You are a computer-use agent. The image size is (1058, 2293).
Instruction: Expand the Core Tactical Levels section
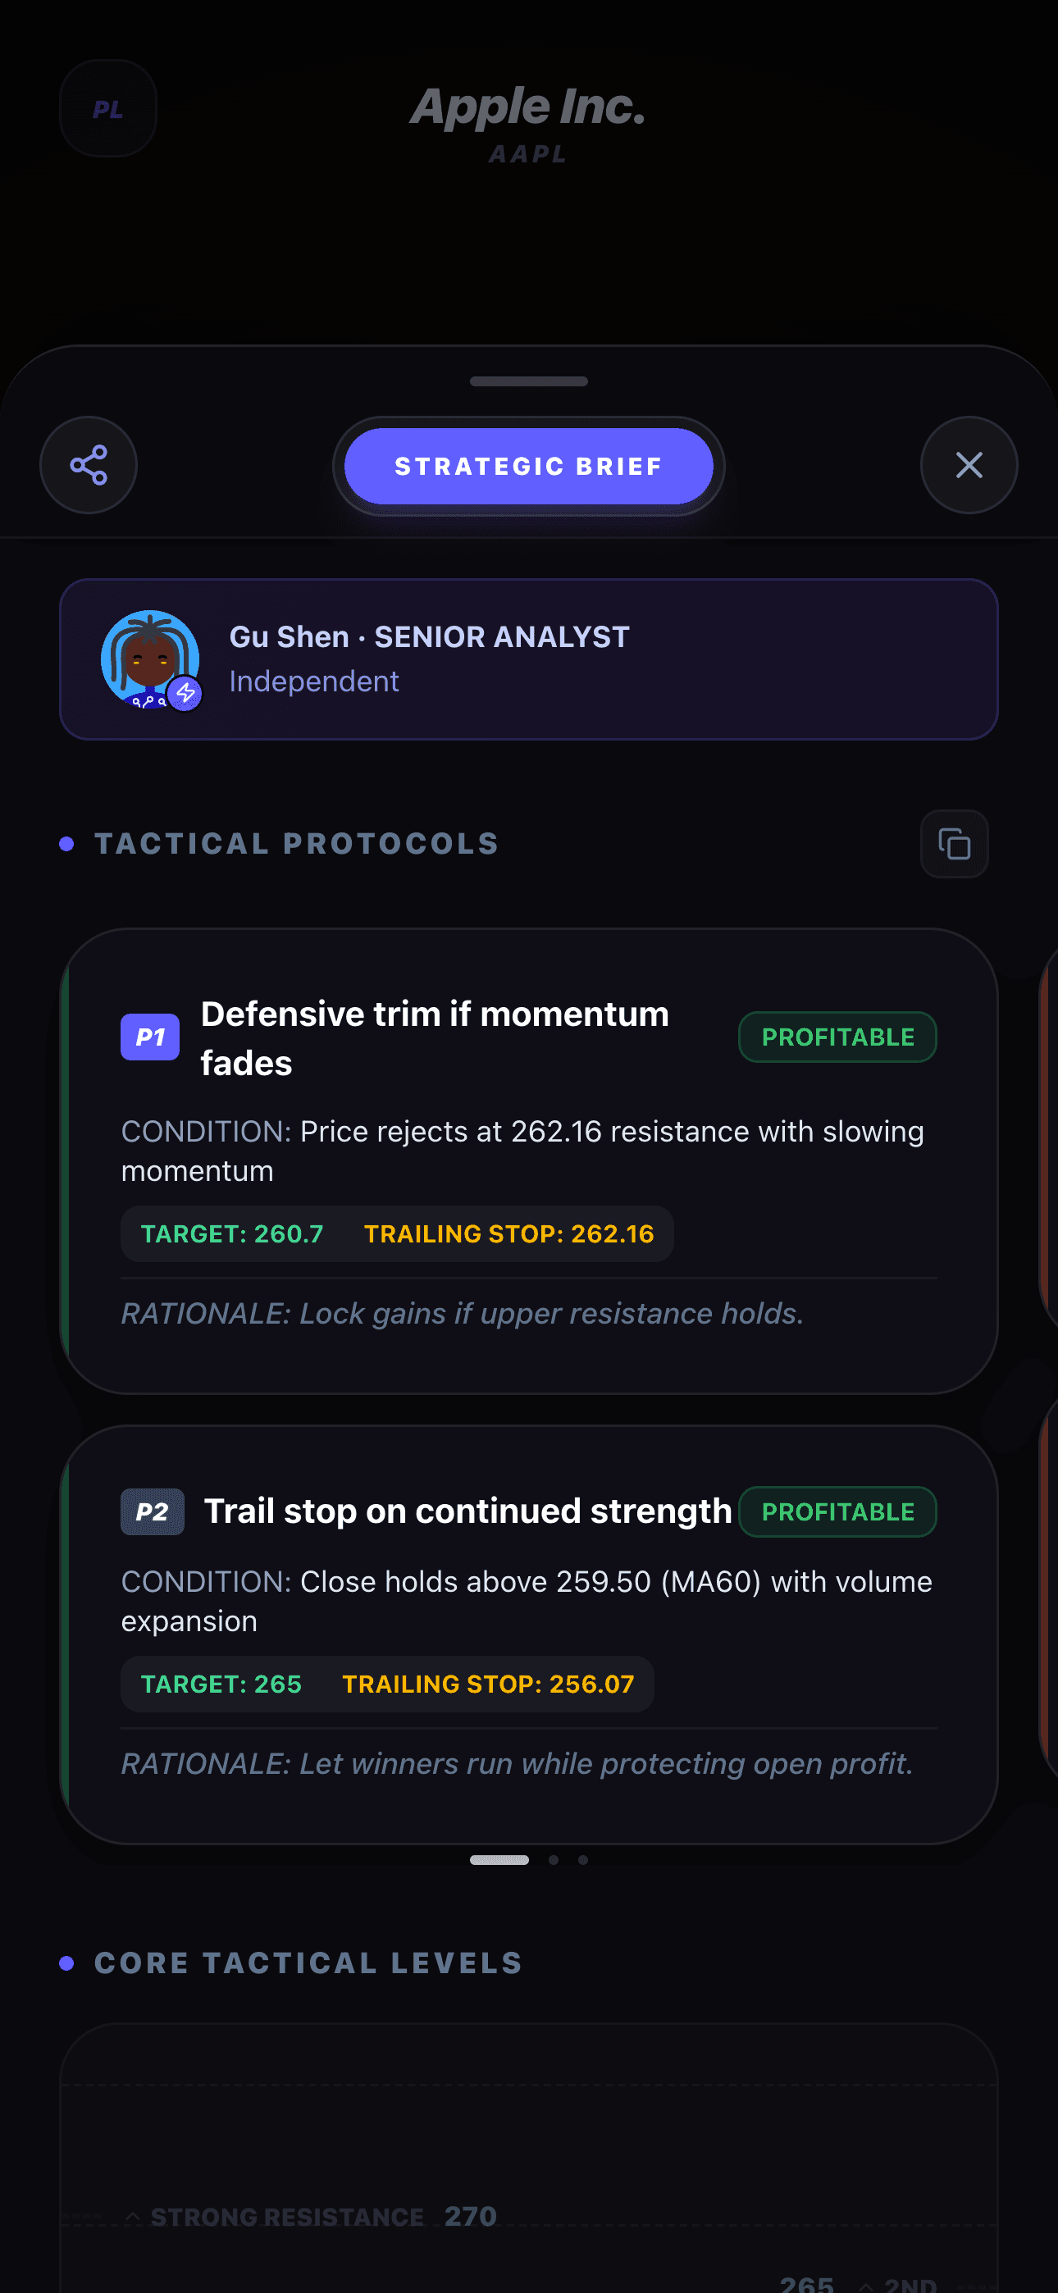point(308,1962)
